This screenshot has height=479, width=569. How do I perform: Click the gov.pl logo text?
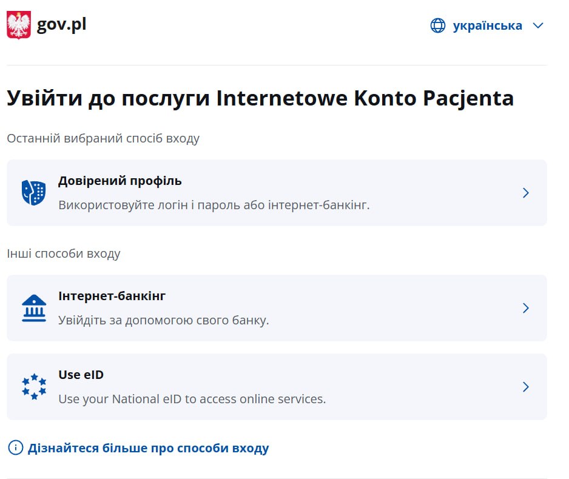[x=61, y=25]
